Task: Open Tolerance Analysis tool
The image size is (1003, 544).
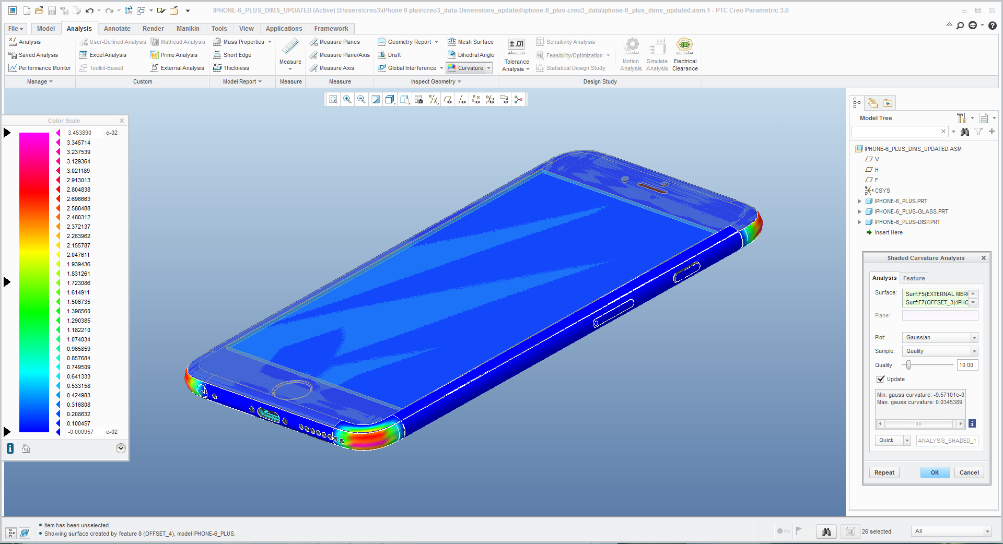Action: click(516, 55)
